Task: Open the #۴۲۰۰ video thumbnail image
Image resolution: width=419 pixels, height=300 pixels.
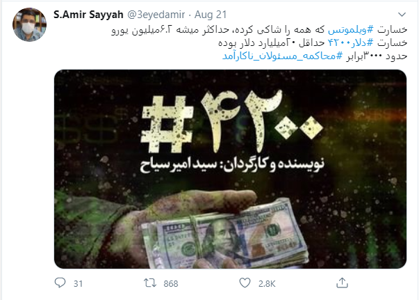Action: click(x=230, y=169)
